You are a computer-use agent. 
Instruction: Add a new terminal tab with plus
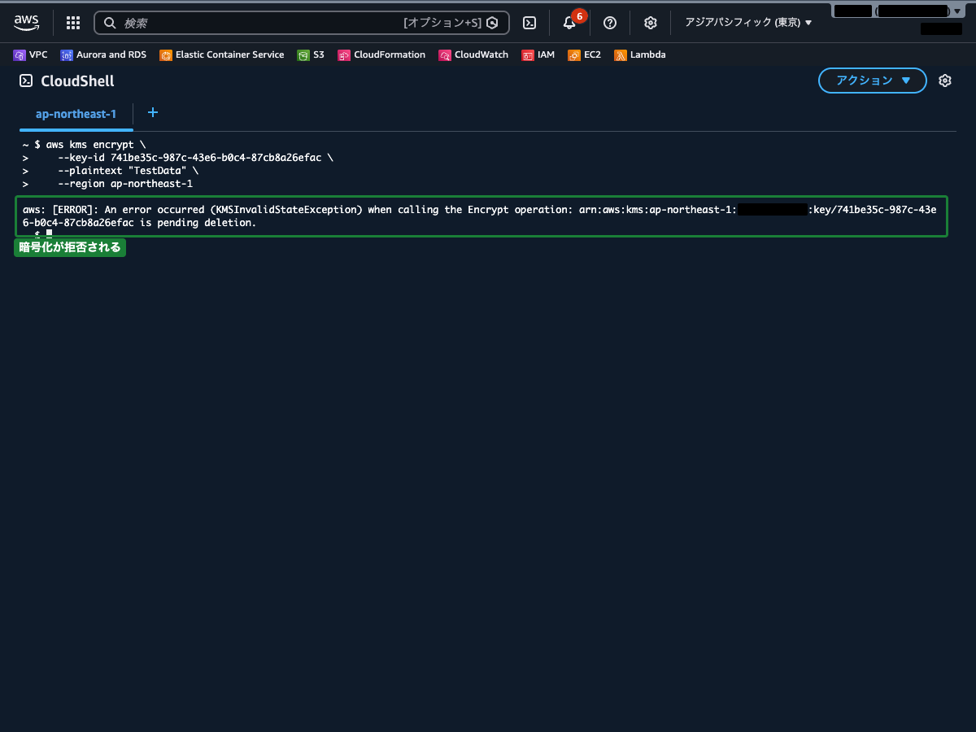(x=152, y=113)
